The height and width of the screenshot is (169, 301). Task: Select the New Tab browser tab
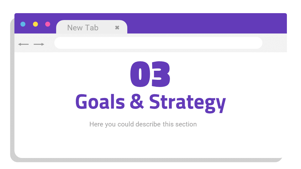83,28
